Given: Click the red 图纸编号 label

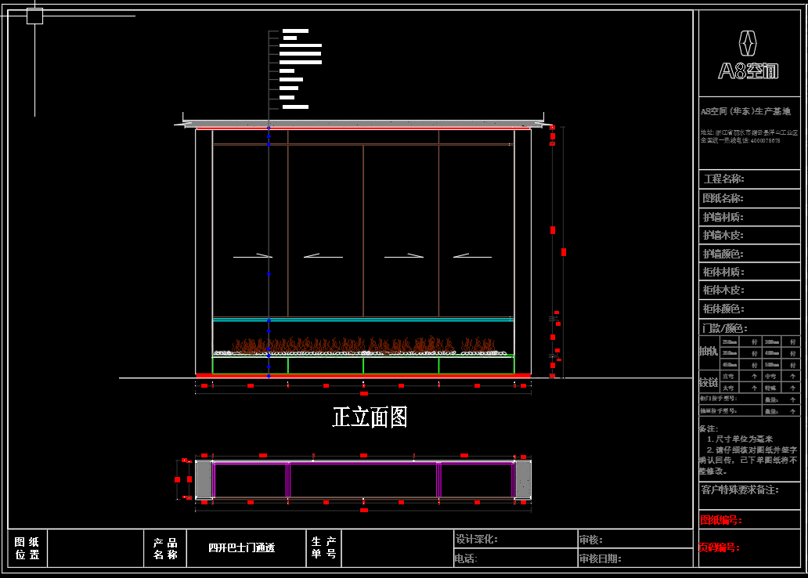Looking at the screenshot, I should pyautogui.click(x=720, y=519).
